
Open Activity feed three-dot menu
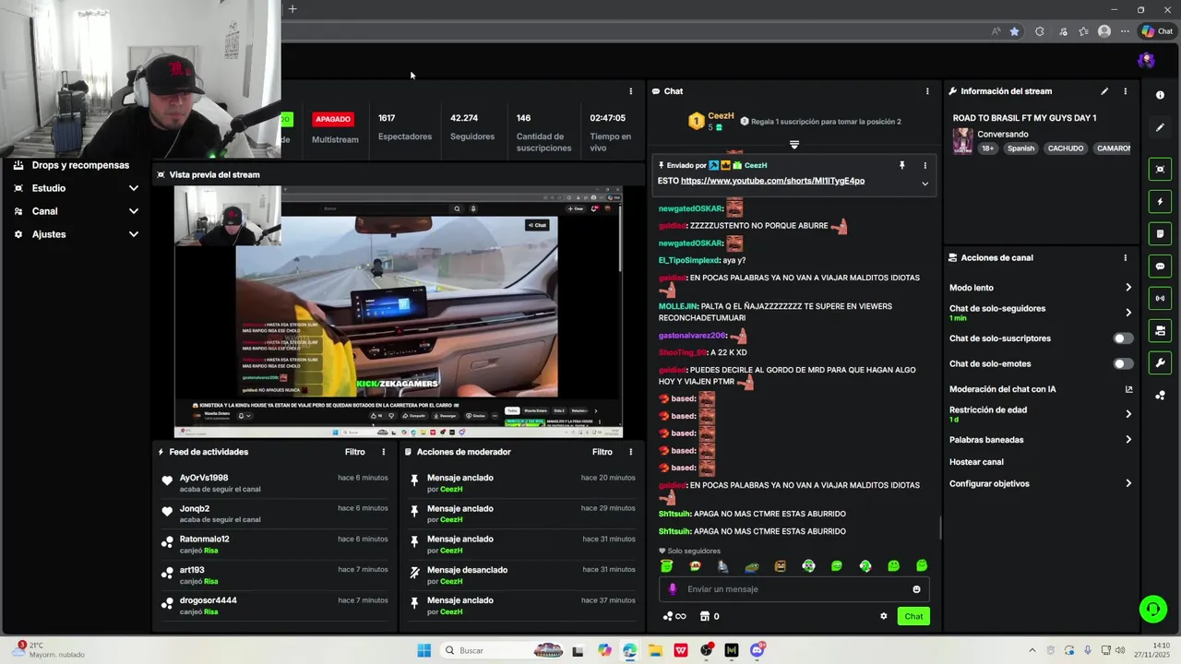click(384, 452)
